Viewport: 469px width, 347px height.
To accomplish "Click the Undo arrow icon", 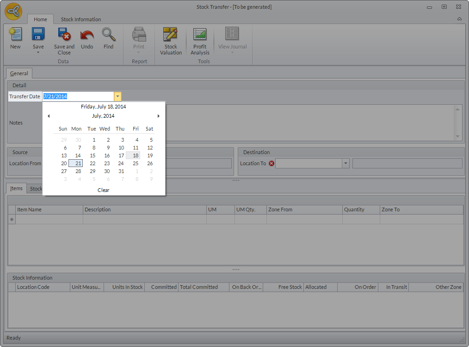I will pyautogui.click(x=87, y=35).
